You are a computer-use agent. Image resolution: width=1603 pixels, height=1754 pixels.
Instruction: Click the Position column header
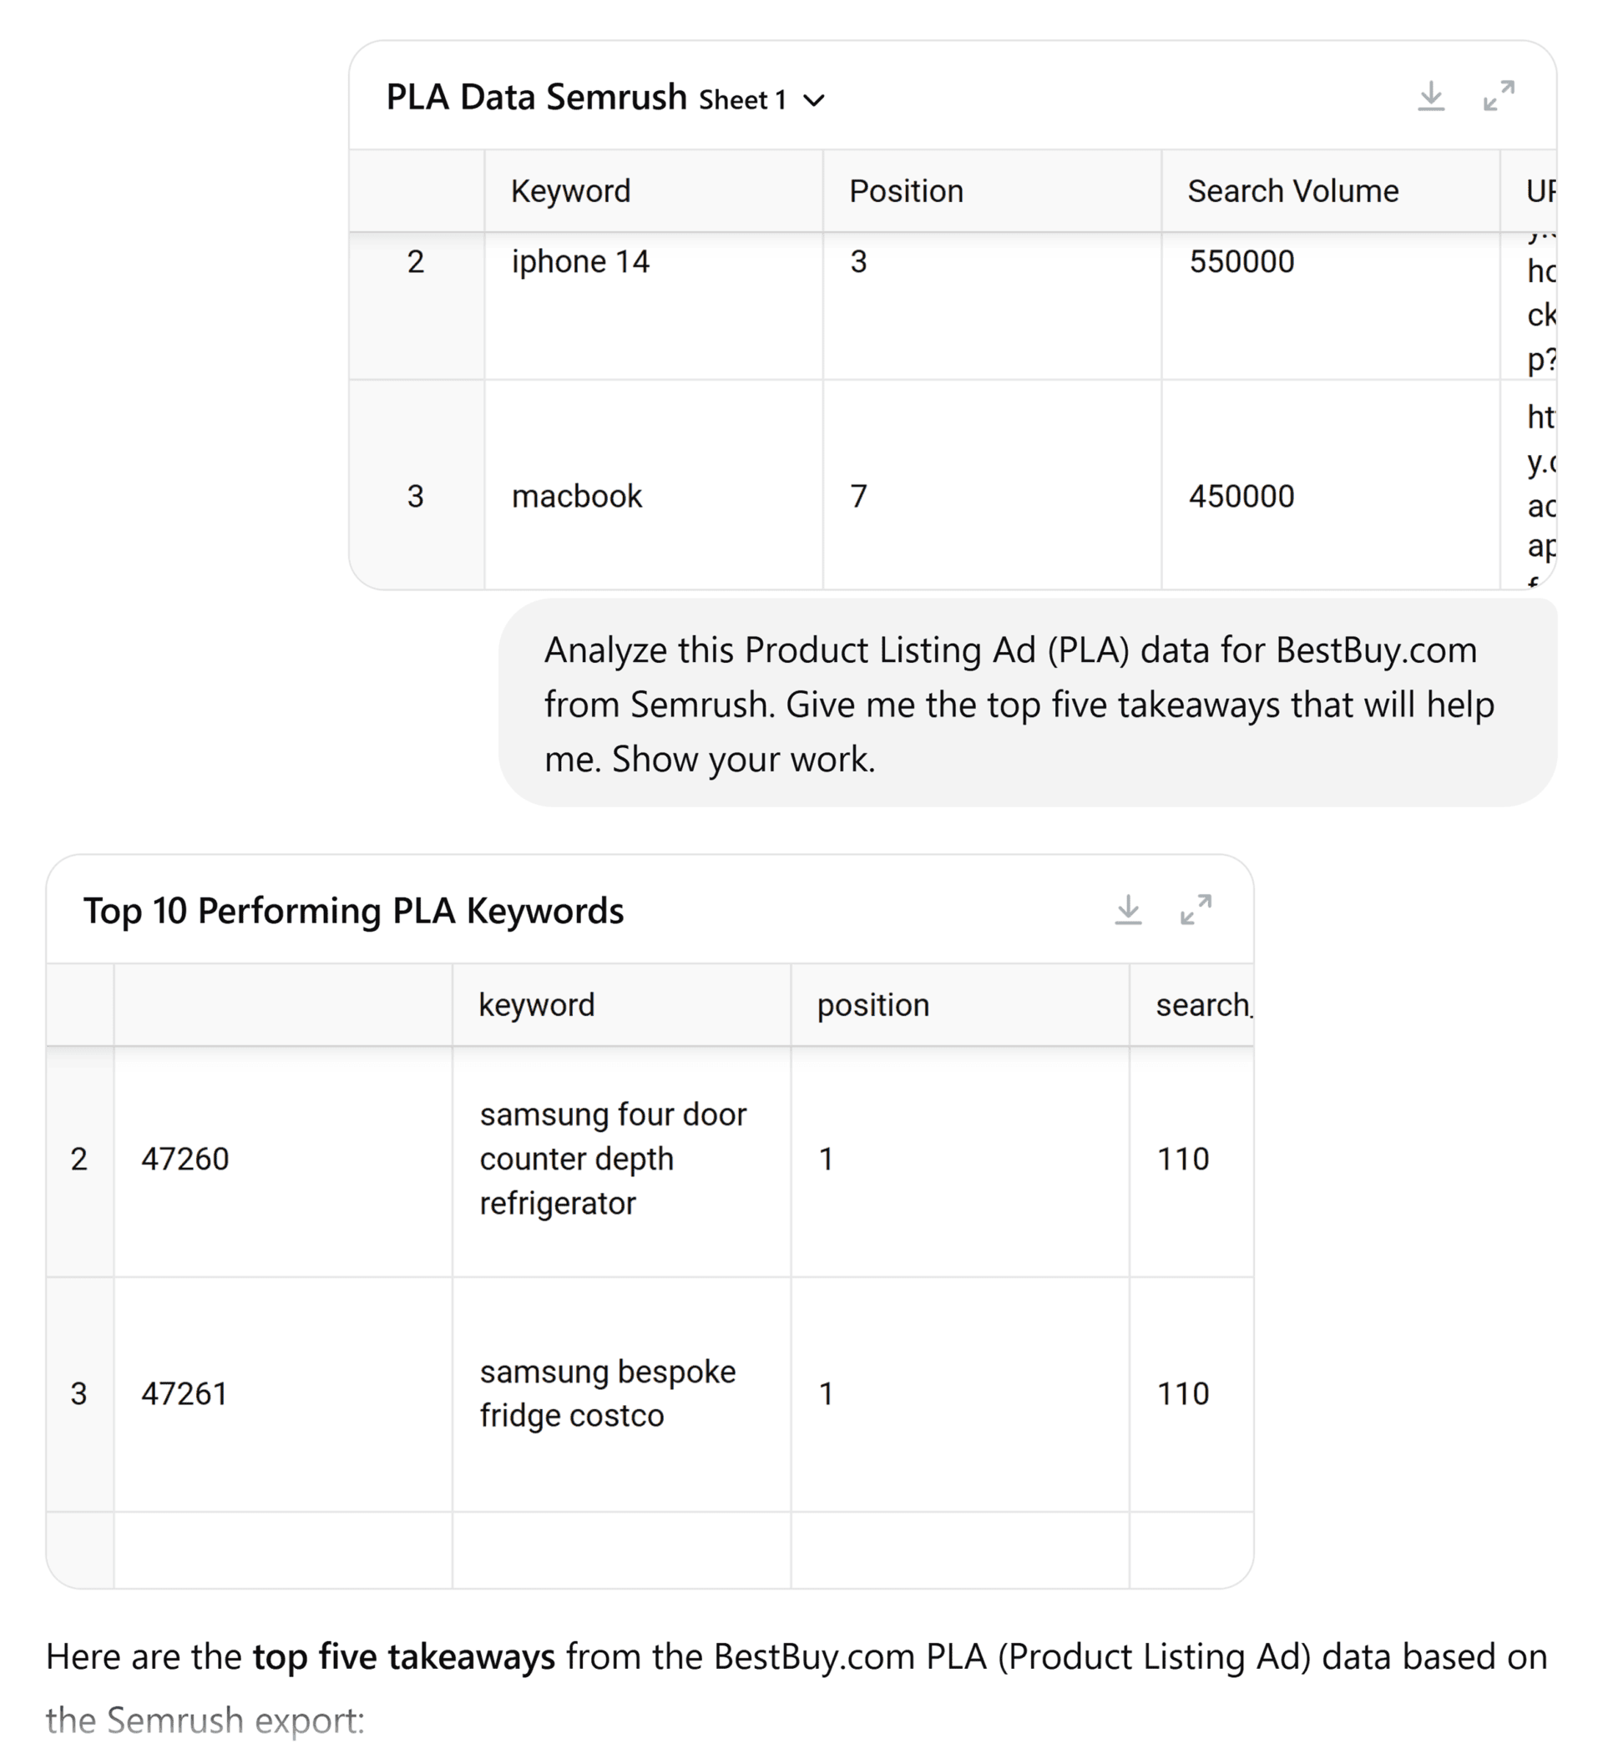click(906, 191)
